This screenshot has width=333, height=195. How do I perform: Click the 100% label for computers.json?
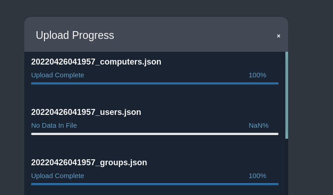pos(257,75)
